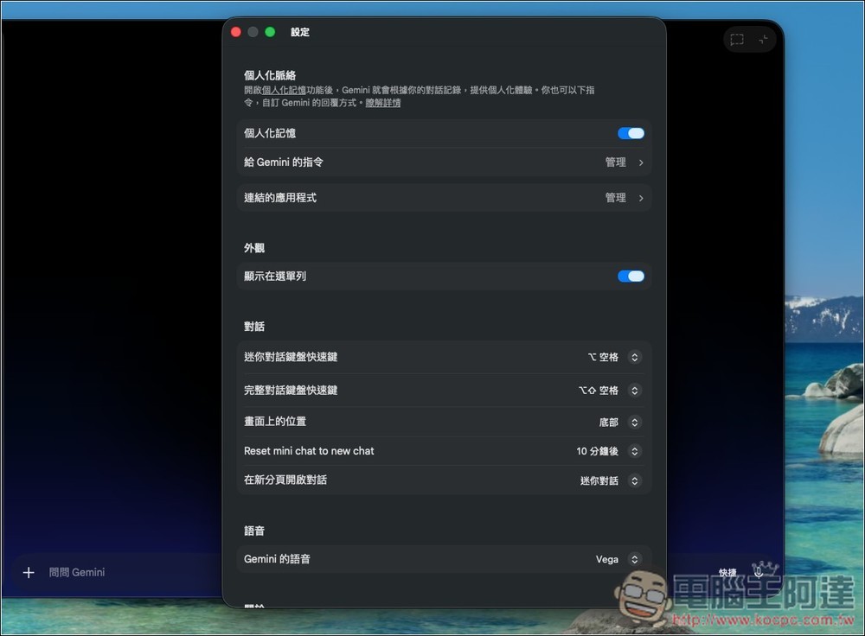Change Reset mini chat from 10 分鐘後
This screenshot has height=636, width=865.
pos(634,451)
